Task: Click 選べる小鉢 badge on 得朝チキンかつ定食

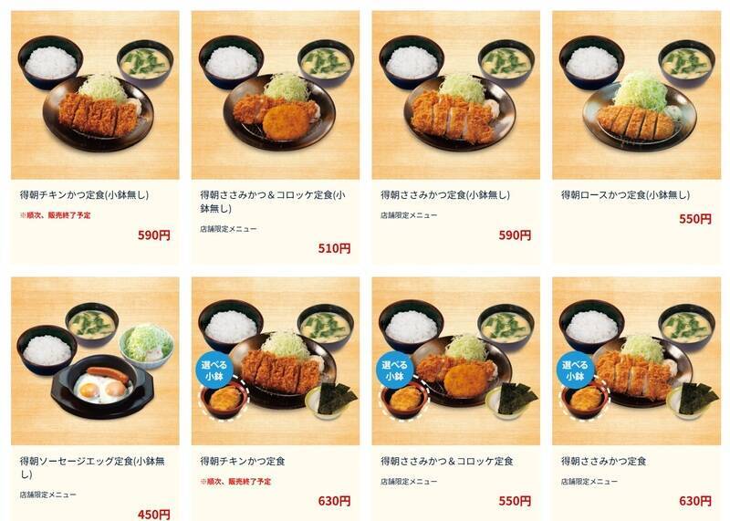Action: 214,370
